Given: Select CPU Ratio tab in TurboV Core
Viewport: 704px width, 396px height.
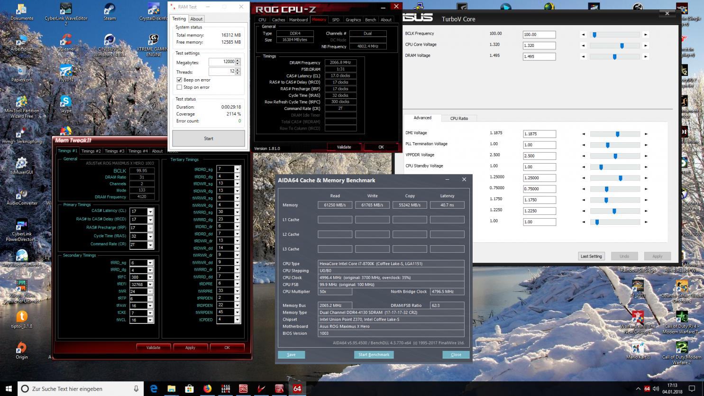Looking at the screenshot, I should [x=459, y=118].
